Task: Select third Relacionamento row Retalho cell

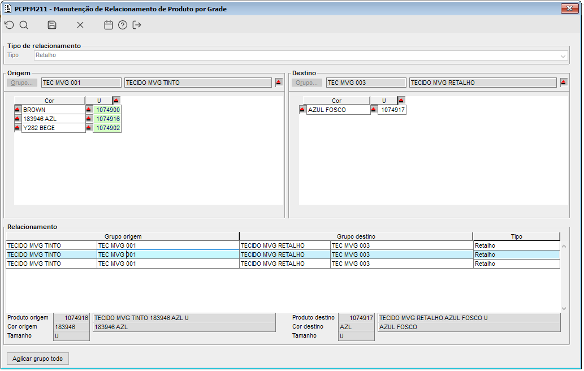Action: point(517,264)
